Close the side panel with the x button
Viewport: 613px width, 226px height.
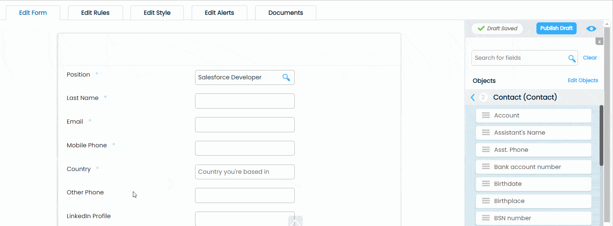599,42
